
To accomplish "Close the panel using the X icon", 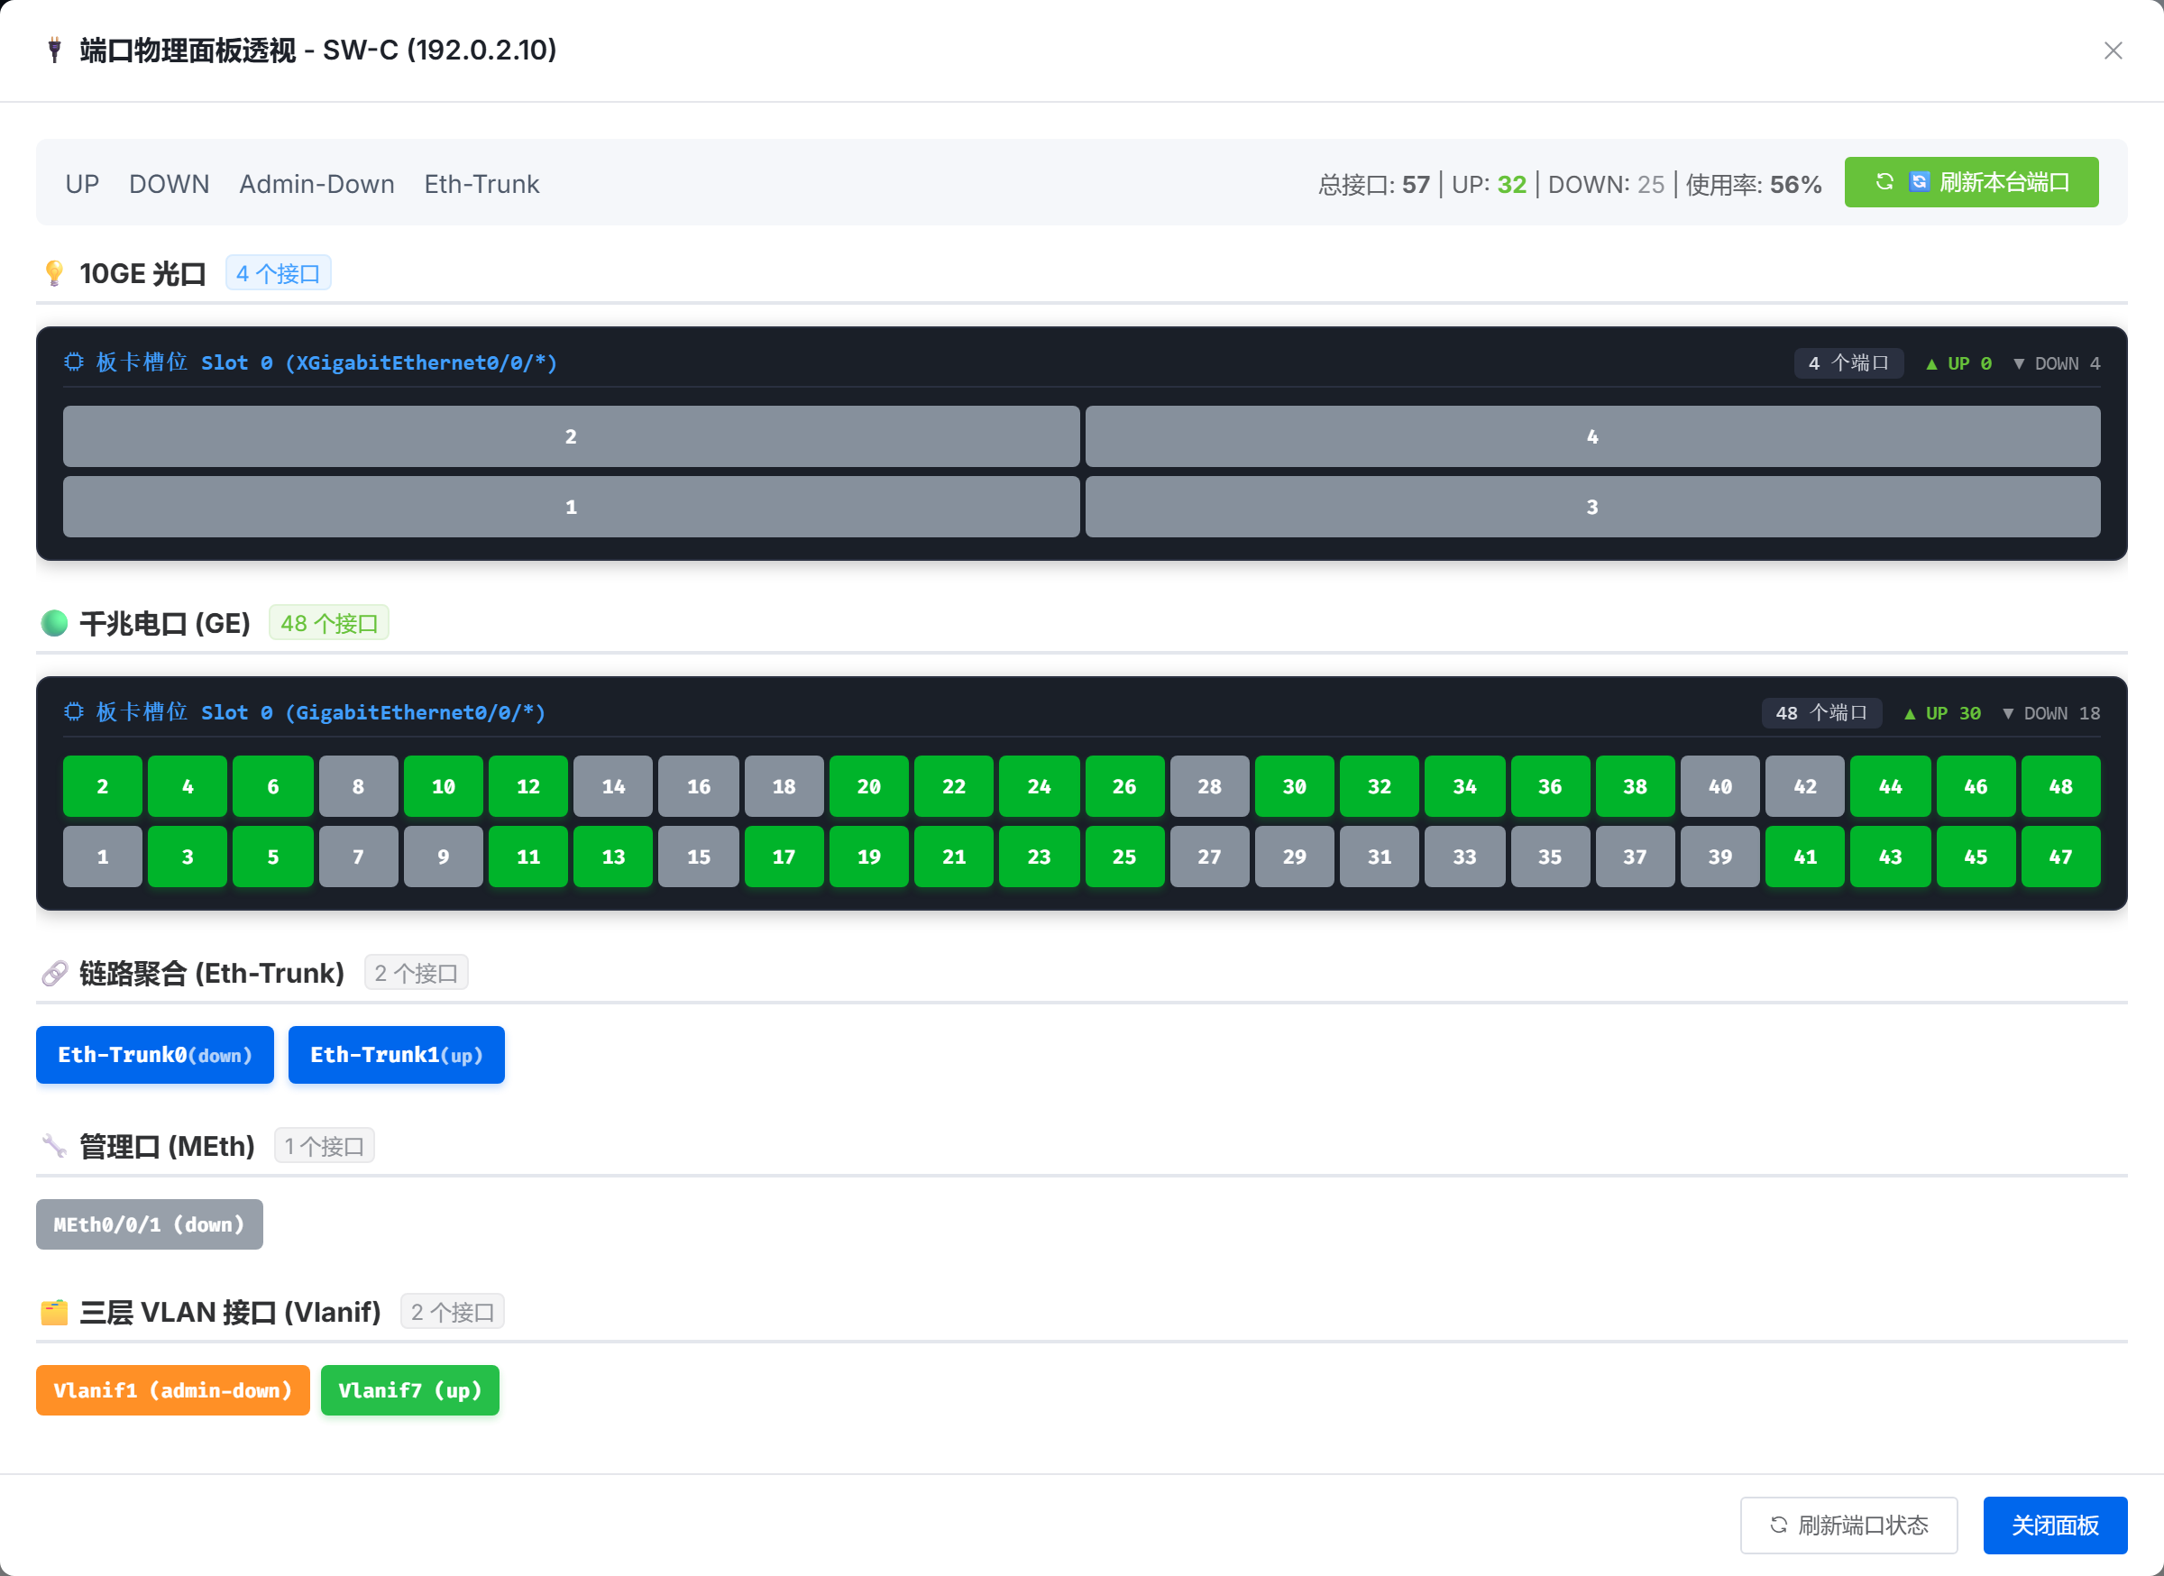I will click(2113, 50).
